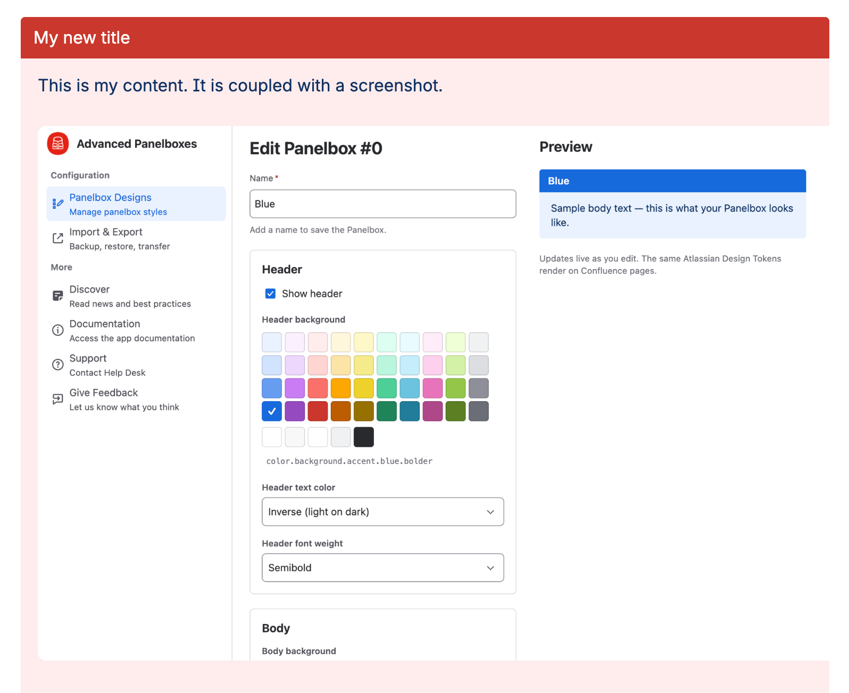Pick the bold red header swatch
849x693 pixels.
(318, 411)
